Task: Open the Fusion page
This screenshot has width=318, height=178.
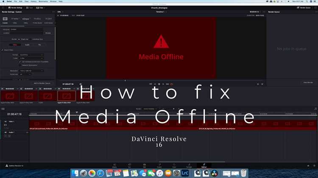Action: 159,166
